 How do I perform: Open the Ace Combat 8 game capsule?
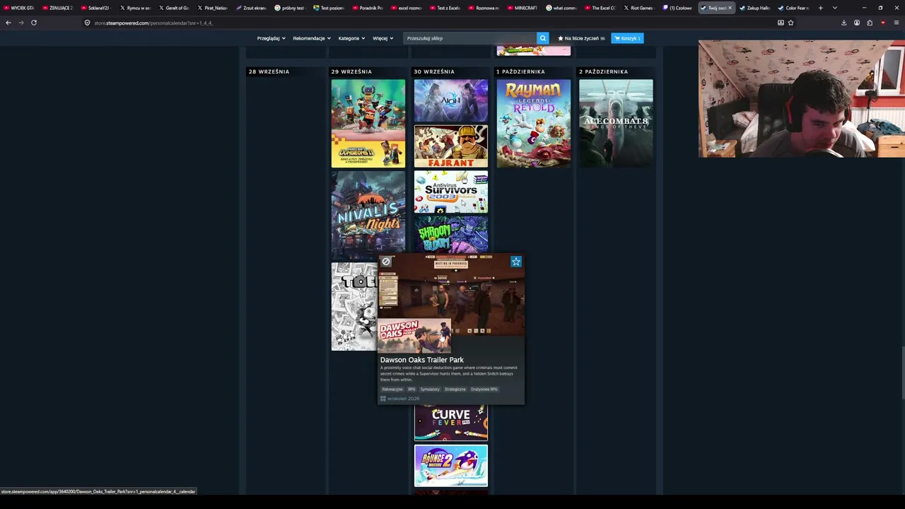pos(617,124)
